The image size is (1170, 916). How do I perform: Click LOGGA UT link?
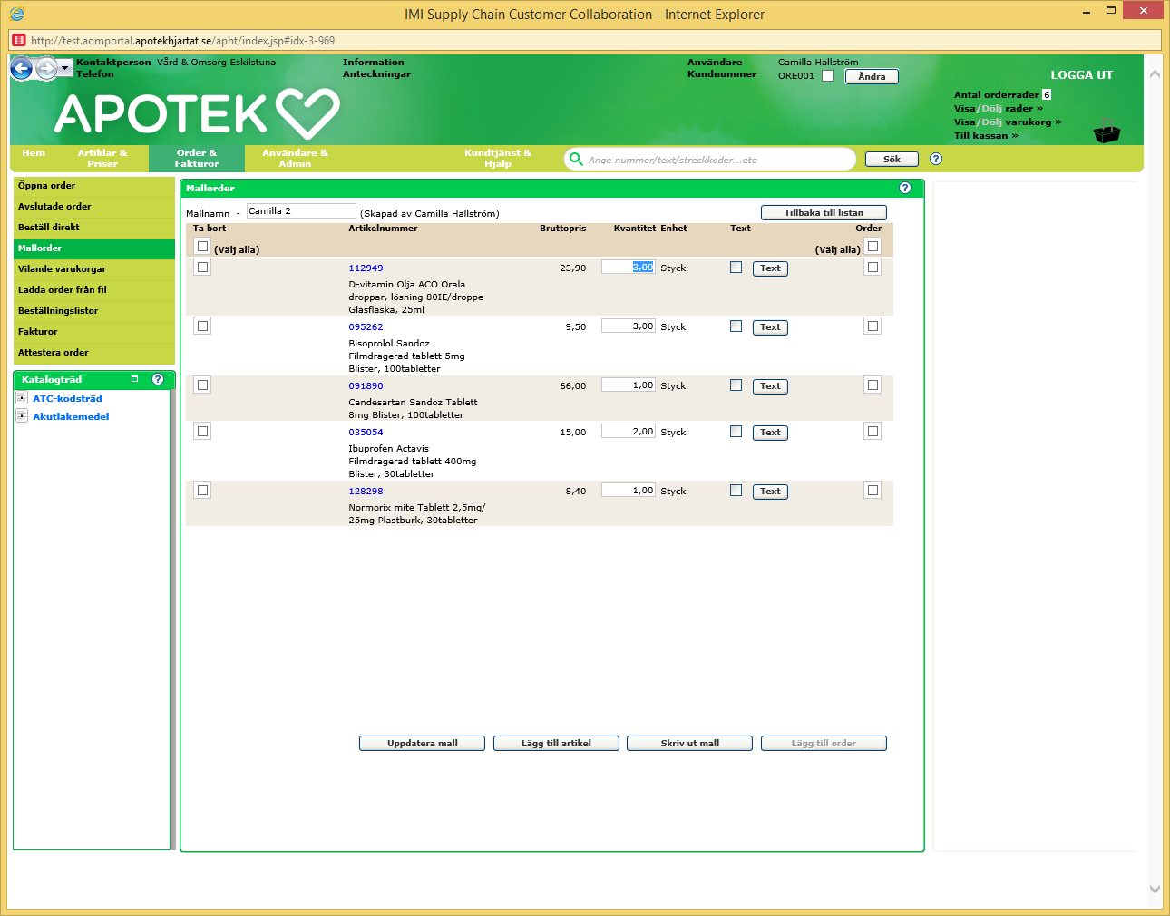click(x=1081, y=75)
